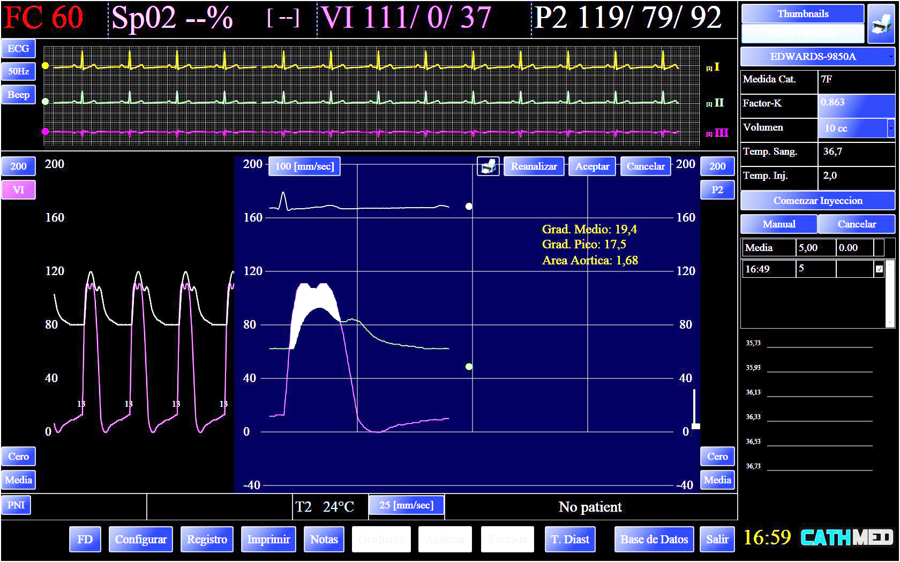Image resolution: width=900 pixels, height=562 pixels.
Task: Expand the Volumen 10 cc dropdown
Action: tap(891, 128)
